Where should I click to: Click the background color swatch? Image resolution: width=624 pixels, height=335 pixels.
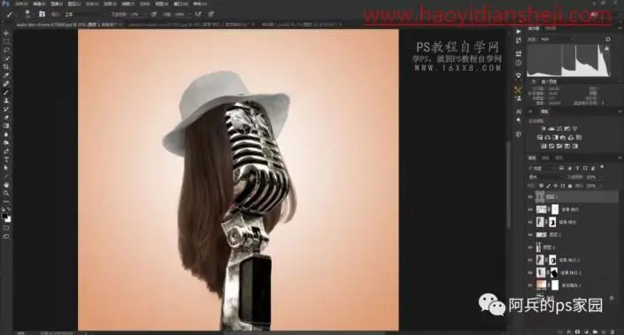(9, 219)
